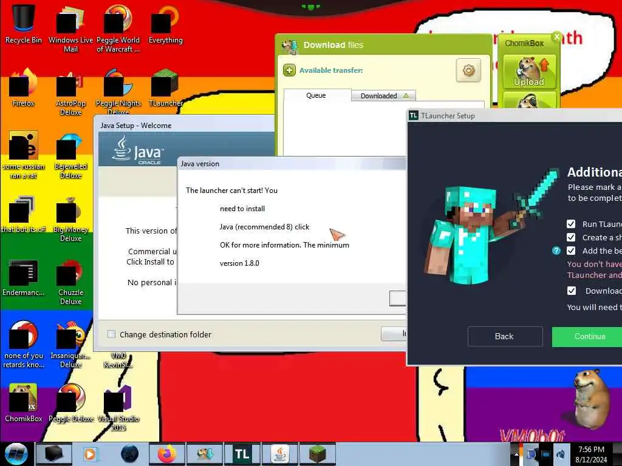Click the blue question mark help icon
The height and width of the screenshot is (466, 622).
pos(556,251)
